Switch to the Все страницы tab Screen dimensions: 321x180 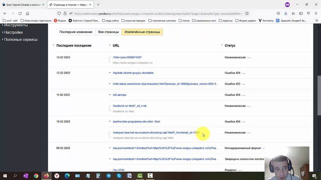(108, 32)
